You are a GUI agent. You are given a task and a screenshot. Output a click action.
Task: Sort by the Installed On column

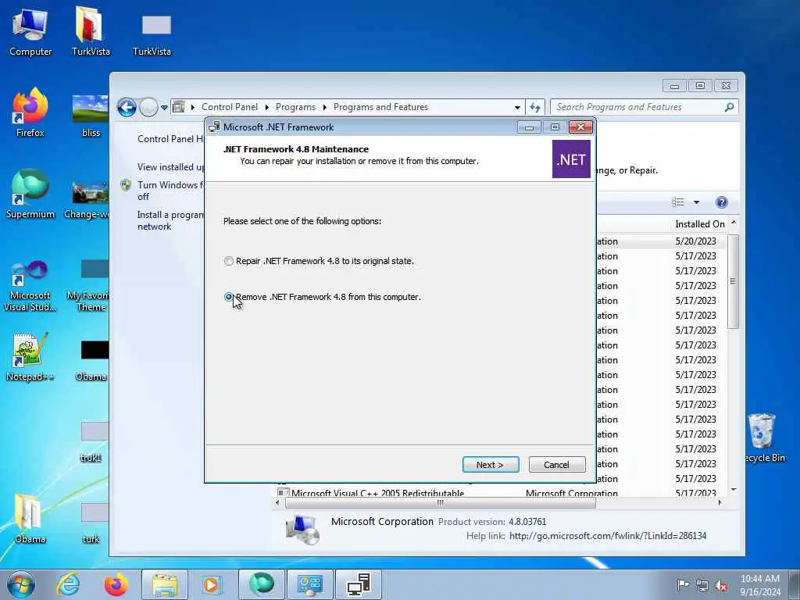(x=699, y=224)
